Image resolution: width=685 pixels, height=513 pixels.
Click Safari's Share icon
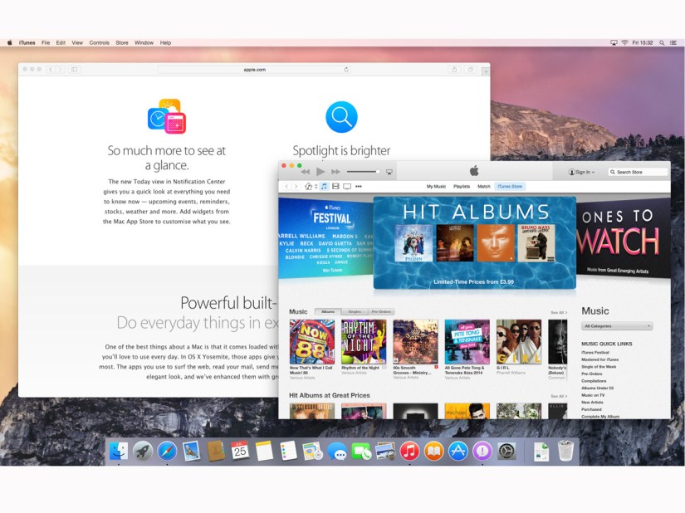click(x=454, y=70)
